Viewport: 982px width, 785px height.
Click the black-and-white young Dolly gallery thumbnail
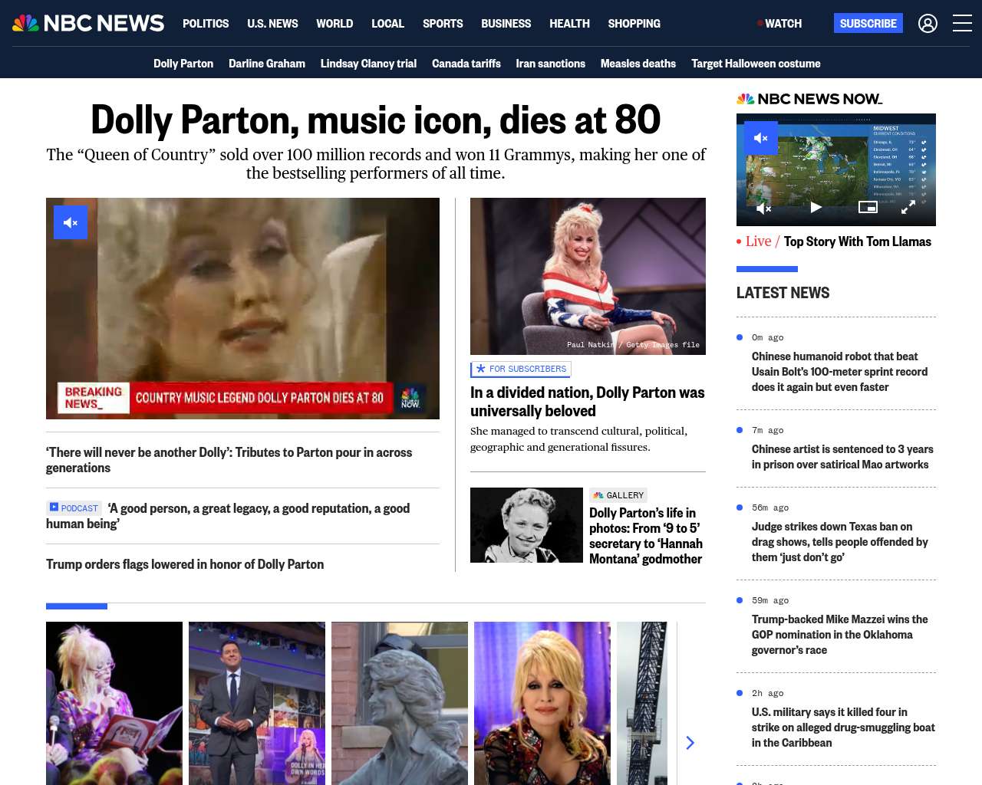click(526, 525)
